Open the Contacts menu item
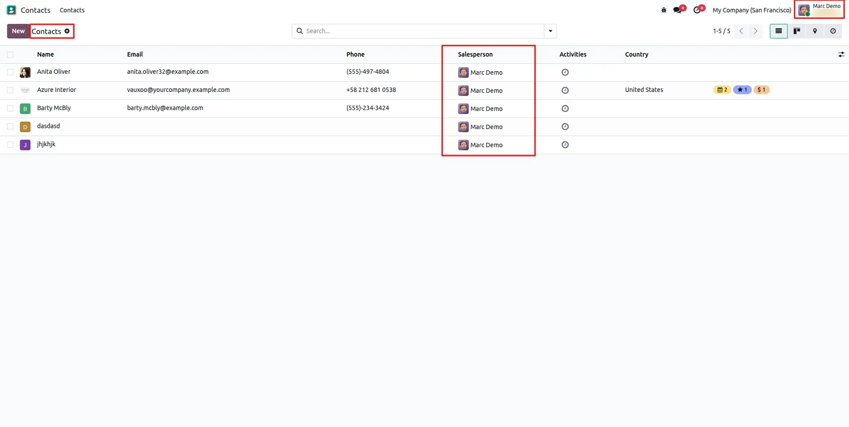The image size is (849, 427). click(72, 10)
